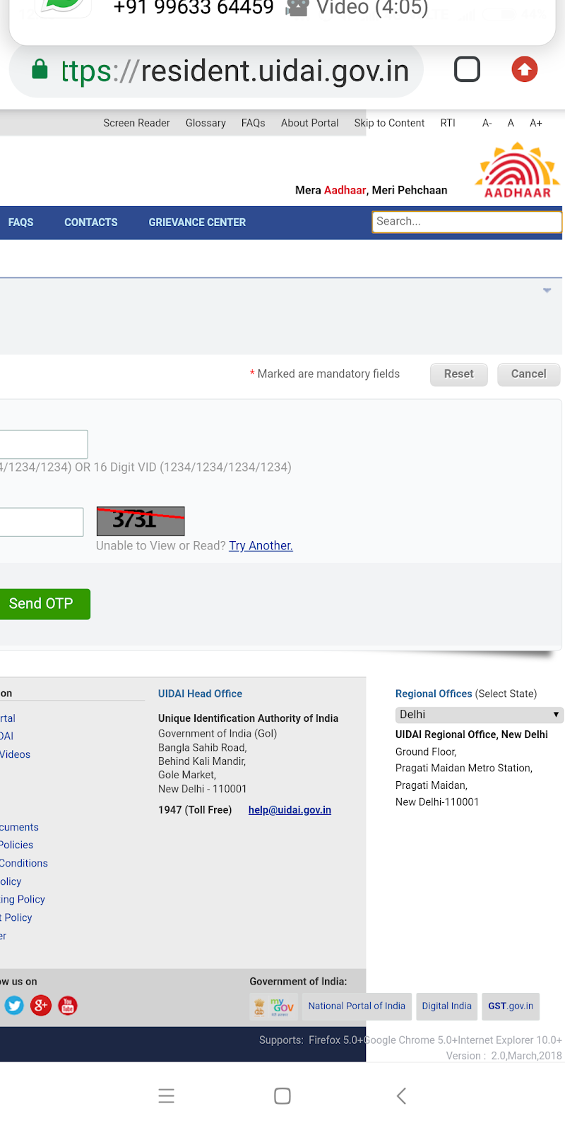565x1130 pixels.
Task: Click 'Mera Aadhaar, Meri Pehchaan' tagline
Action: click(x=371, y=190)
